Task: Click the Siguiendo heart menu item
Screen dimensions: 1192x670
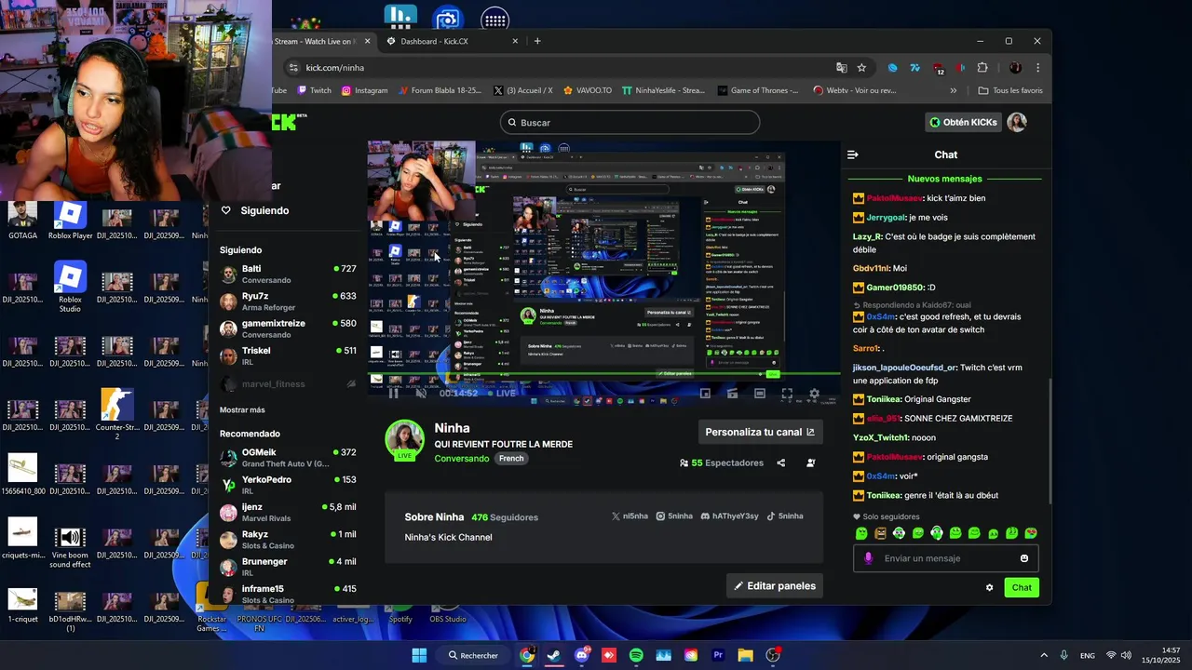Action: (x=255, y=210)
